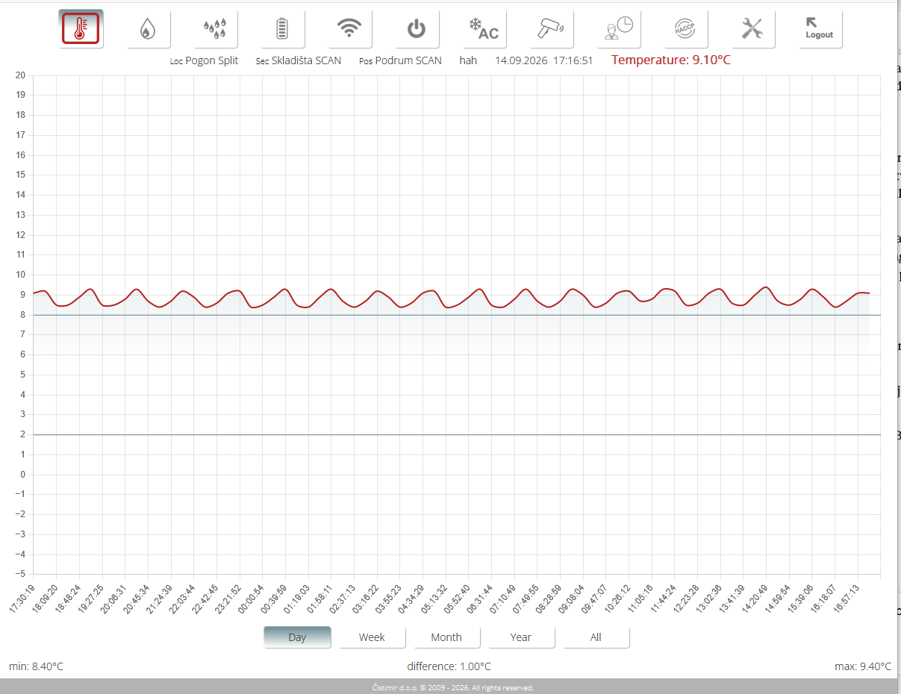This screenshot has width=901, height=694.
Task: Open the user schedule clock icon
Action: pos(619,29)
